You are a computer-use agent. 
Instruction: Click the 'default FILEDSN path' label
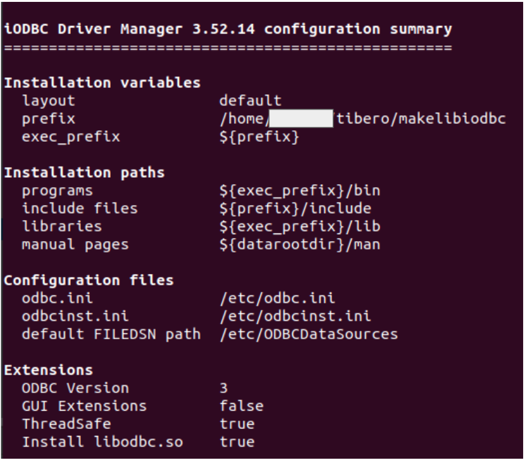click(111, 334)
